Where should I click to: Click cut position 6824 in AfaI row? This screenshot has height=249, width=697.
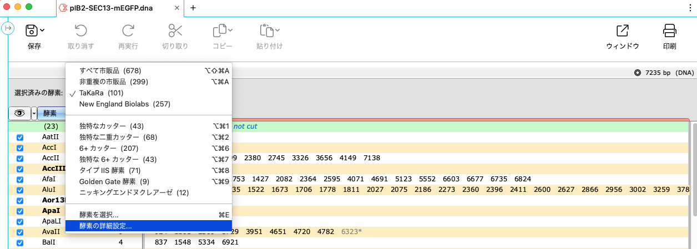click(x=523, y=179)
